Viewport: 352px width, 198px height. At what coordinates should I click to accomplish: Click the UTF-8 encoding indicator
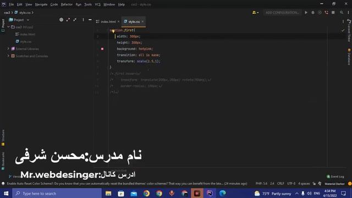pyautogui.click(x=291, y=183)
